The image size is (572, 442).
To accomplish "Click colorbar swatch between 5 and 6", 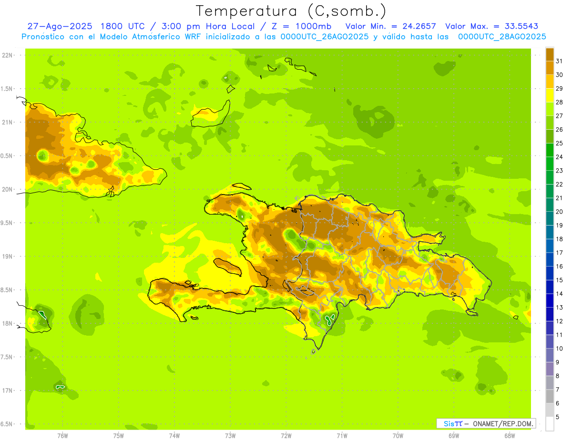I will [550, 410].
